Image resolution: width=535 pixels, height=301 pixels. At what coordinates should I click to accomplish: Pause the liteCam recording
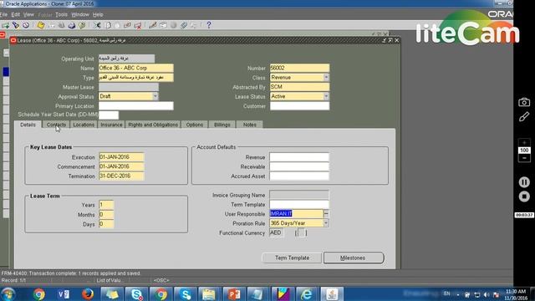point(524,182)
